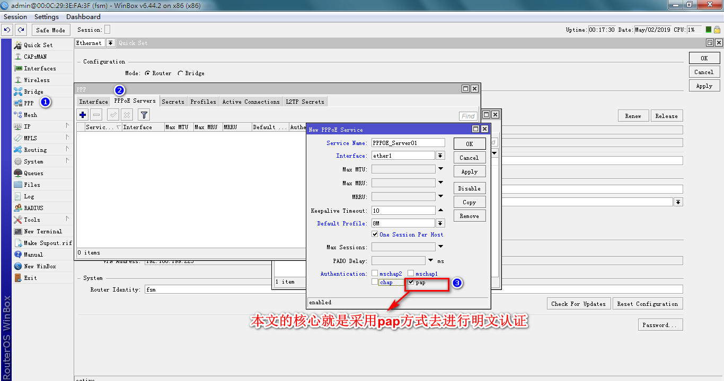Expand Max MRU field arrow
Image resolution: width=724 pixels, height=381 pixels.
pyautogui.click(x=440, y=183)
